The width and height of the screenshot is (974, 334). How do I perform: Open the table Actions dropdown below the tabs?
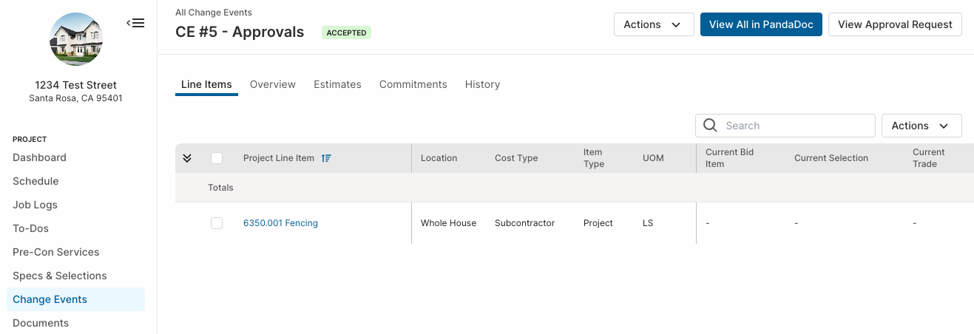click(921, 126)
